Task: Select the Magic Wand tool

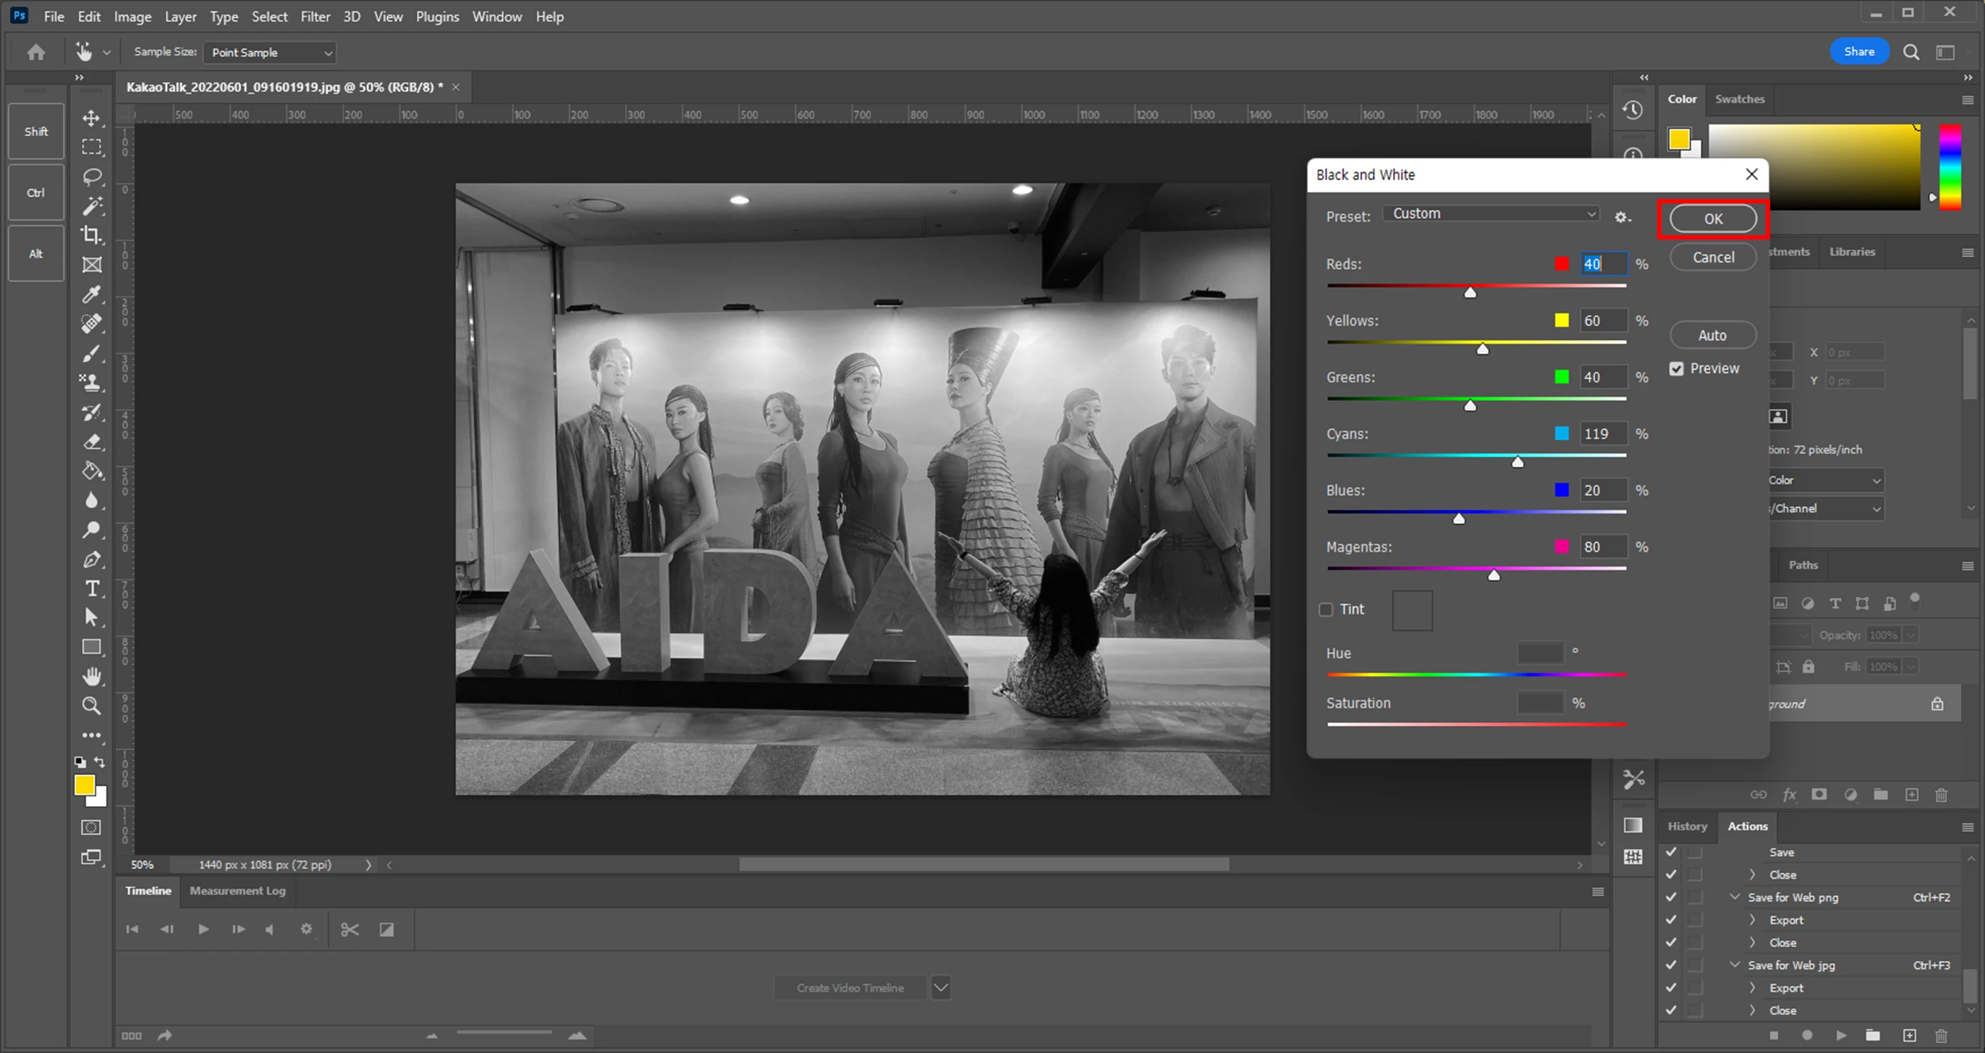Action: [x=92, y=206]
